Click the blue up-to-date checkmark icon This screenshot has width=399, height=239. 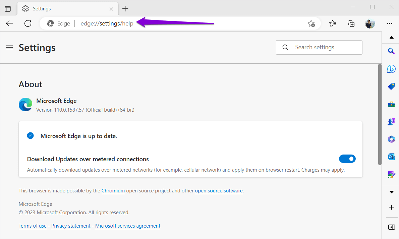click(x=30, y=136)
